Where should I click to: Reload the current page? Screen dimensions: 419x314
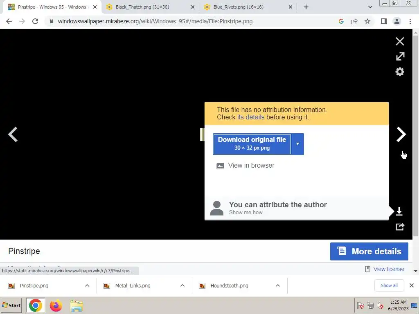tap(35, 21)
